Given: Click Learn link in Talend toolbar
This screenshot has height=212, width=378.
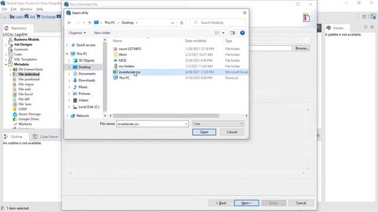Looking at the screenshot, I should [x=19, y=16].
